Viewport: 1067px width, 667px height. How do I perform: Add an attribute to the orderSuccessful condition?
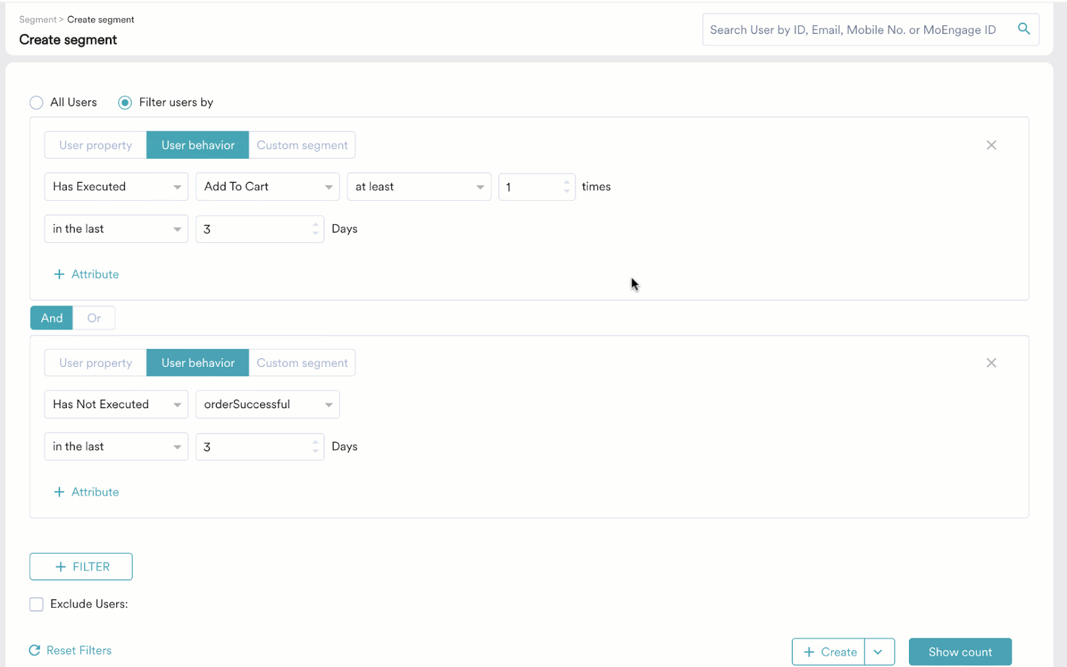pyautogui.click(x=86, y=492)
